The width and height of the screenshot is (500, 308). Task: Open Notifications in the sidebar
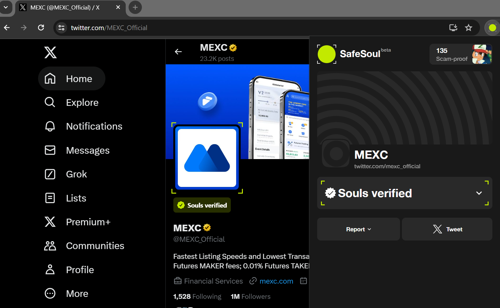83,126
